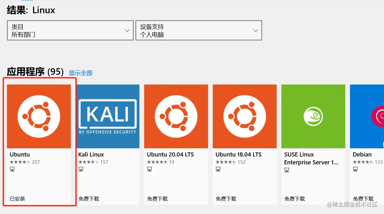
Task: Click 免费下载 on the SUSE Linux card
Action: coord(295,199)
